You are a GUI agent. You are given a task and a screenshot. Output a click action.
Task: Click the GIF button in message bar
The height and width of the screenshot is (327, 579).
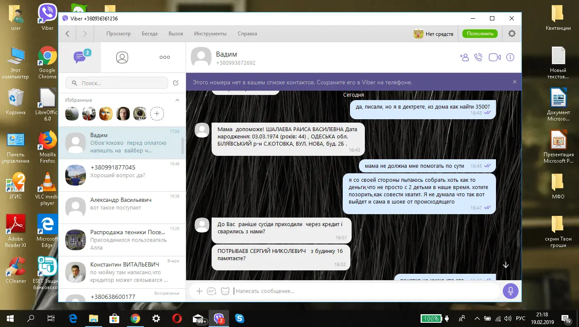pos(212,291)
